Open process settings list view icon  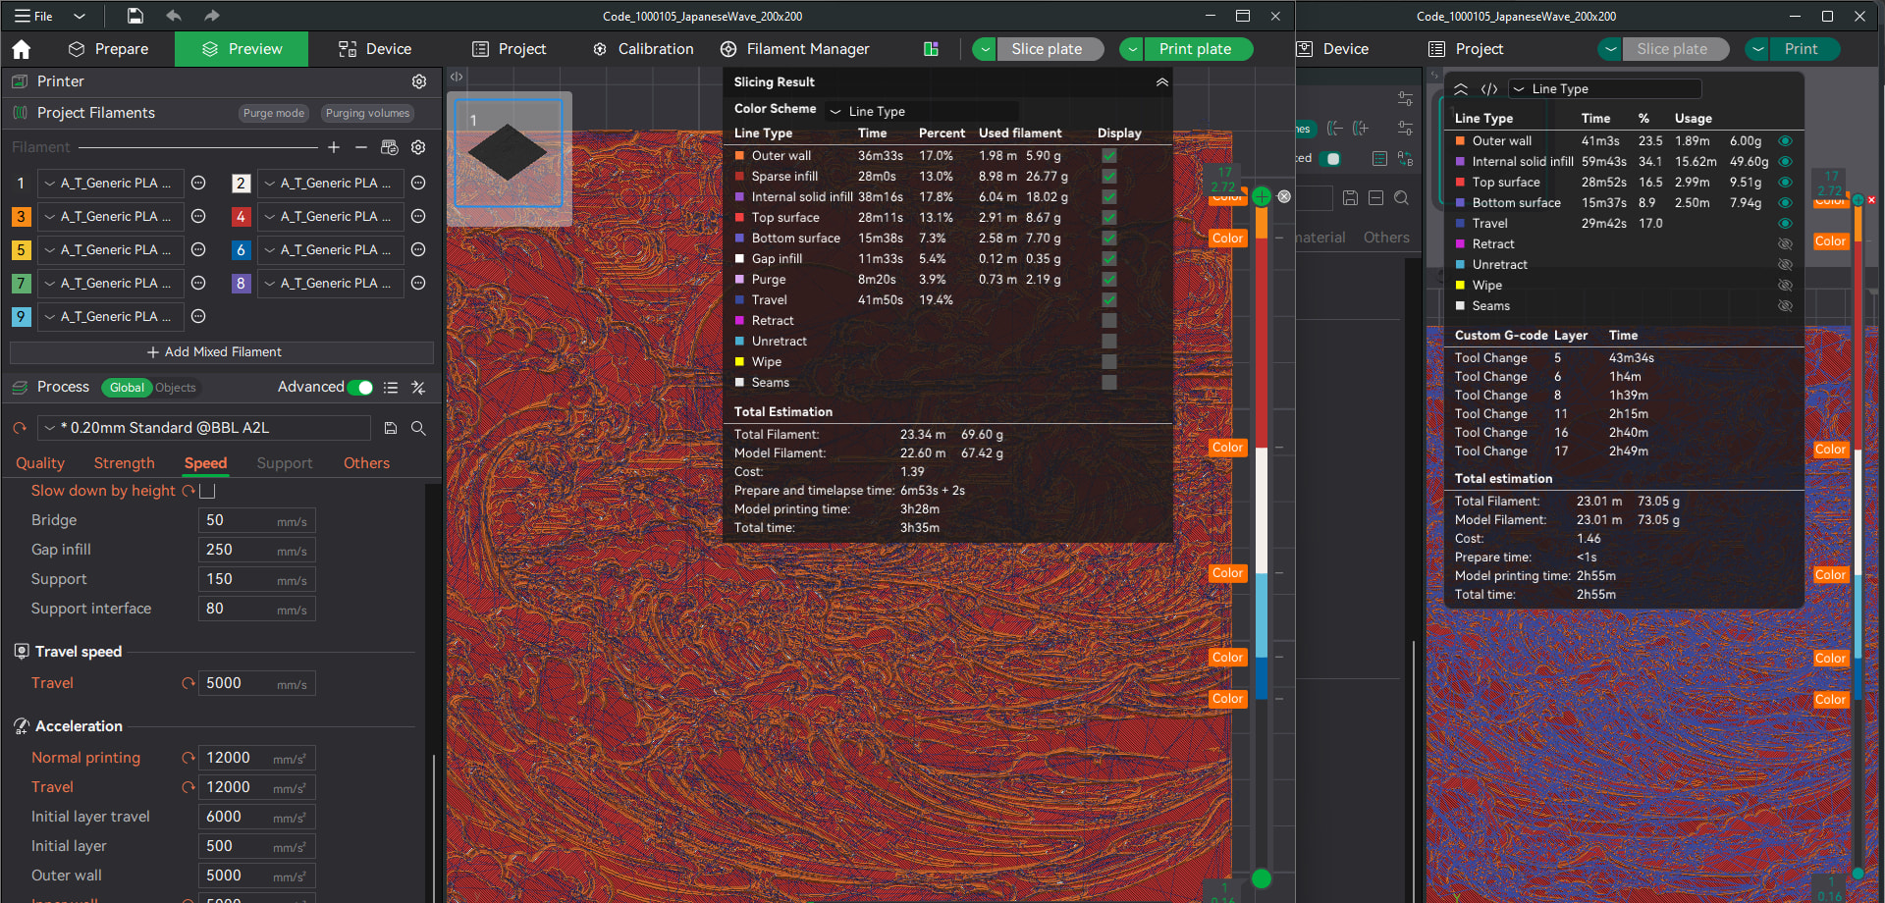coord(391,388)
